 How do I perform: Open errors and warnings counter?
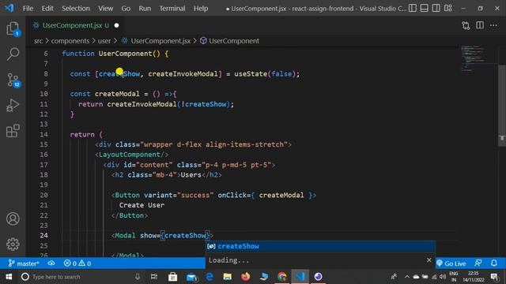(x=77, y=263)
